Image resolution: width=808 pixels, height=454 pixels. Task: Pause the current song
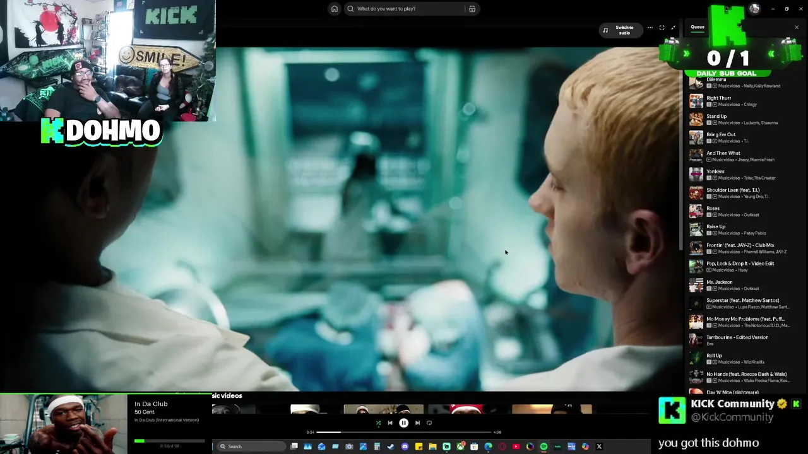[404, 423]
